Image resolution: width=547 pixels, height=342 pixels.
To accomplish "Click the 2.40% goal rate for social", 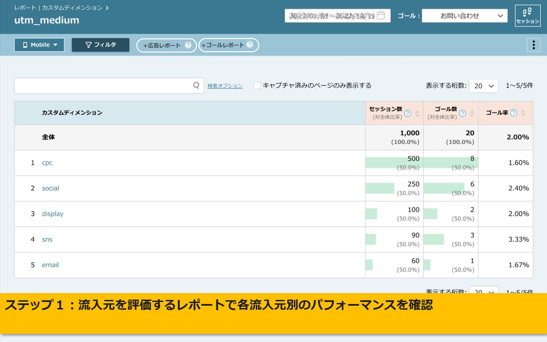I will [518, 188].
